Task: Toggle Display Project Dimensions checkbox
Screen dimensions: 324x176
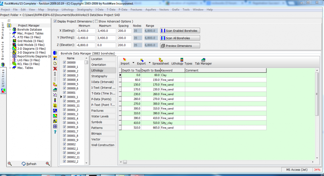Action: pos(55,21)
